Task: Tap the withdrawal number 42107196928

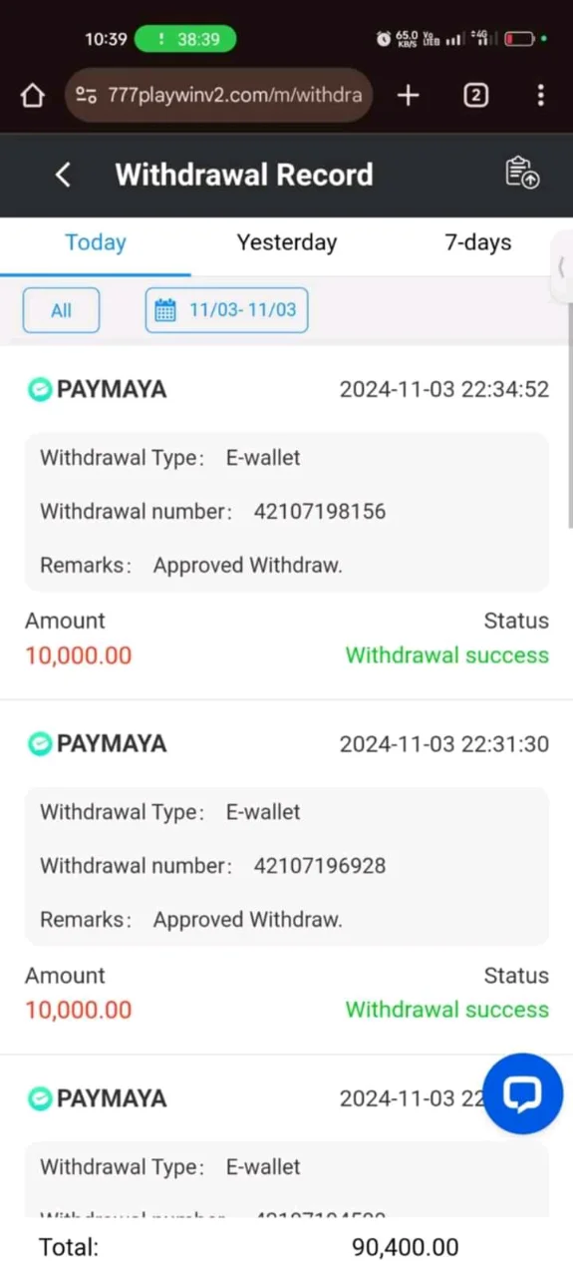Action: click(320, 866)
